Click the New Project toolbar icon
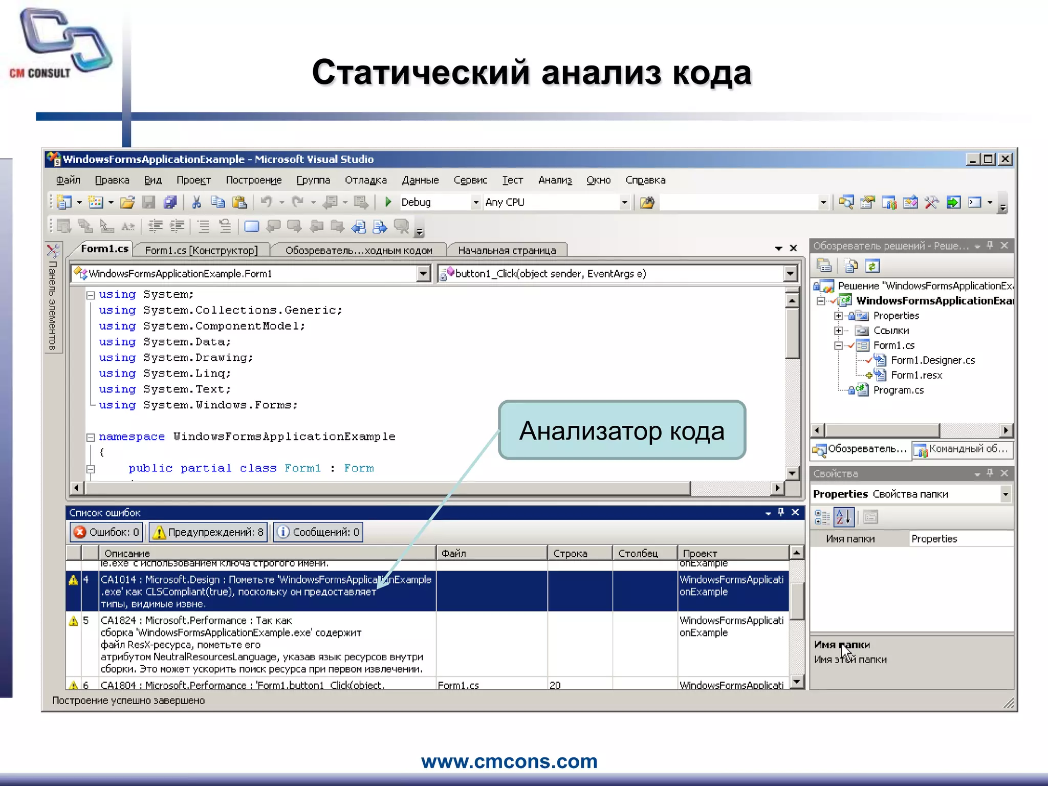 pyautogui.click(x=64, y=202)
